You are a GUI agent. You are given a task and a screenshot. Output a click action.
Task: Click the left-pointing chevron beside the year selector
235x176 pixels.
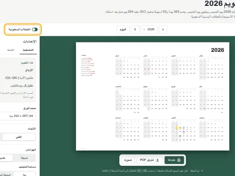coord(135,29)
